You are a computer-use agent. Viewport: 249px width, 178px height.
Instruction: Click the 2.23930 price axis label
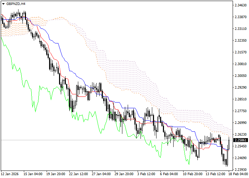[x=240, y=170]
